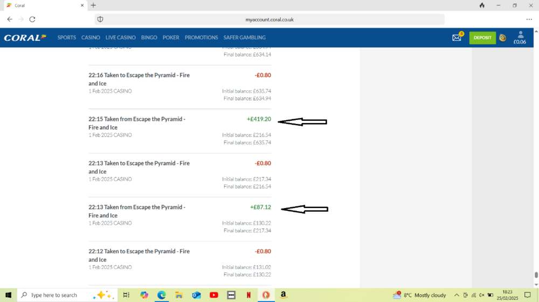Open the Sports section
The image size is (539, 302).
[x=67, y=38]
